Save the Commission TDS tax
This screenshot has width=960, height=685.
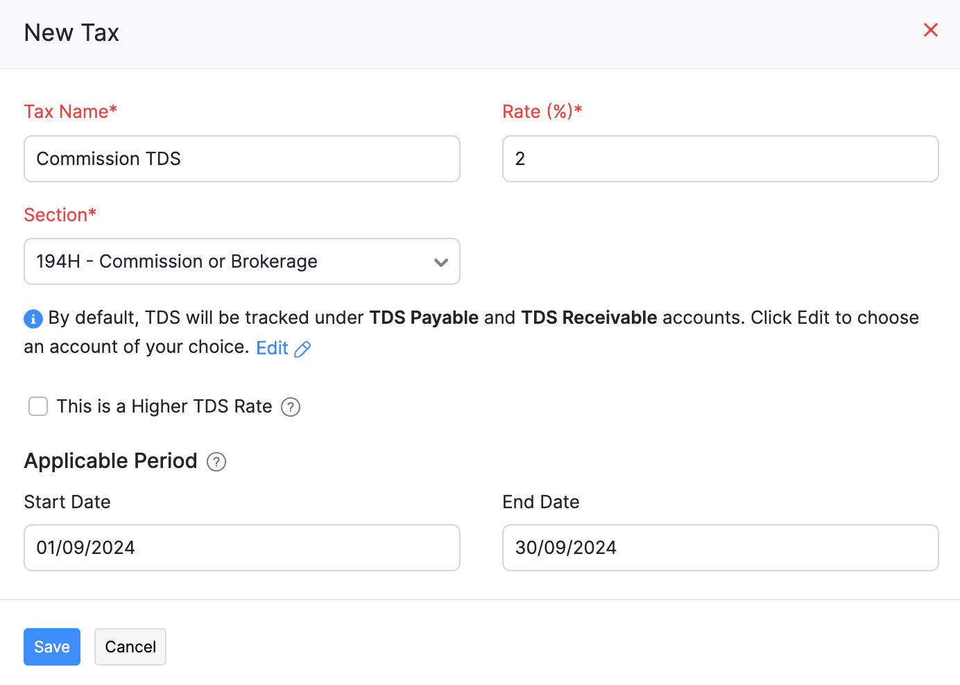(51, 646)
